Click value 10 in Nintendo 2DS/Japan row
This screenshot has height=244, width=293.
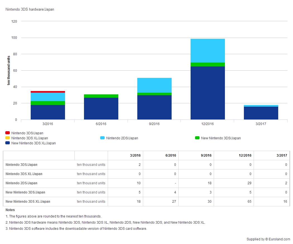(139, 183)
